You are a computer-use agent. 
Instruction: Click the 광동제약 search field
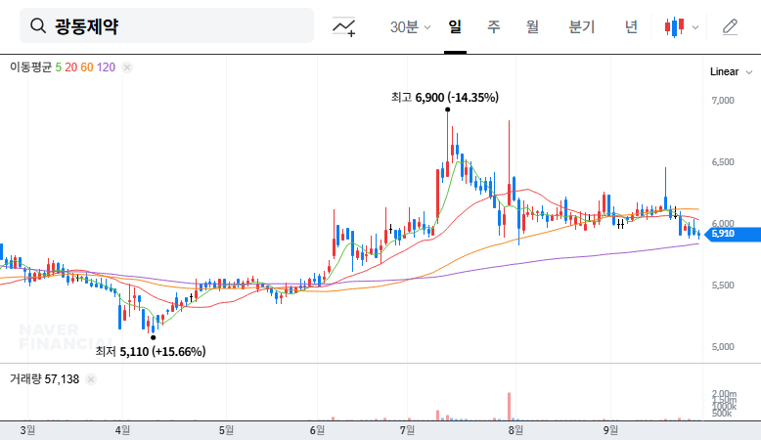pyautogui.click(x=166, y=25)
